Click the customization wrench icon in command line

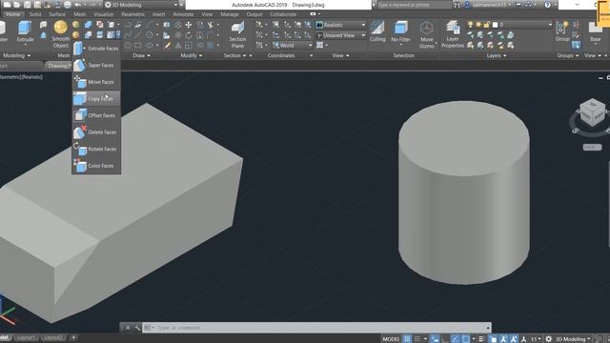point(137,328)
